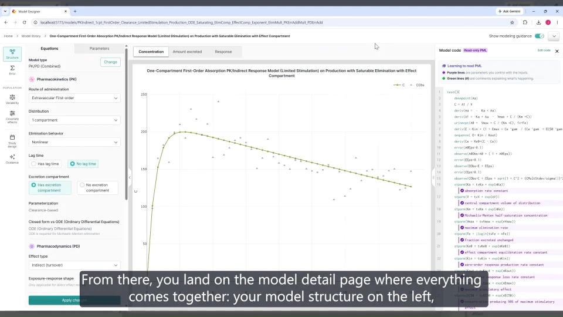Screen dimensions: 563x317
Task: Click the Read-only PML badge
Action: 475,50
